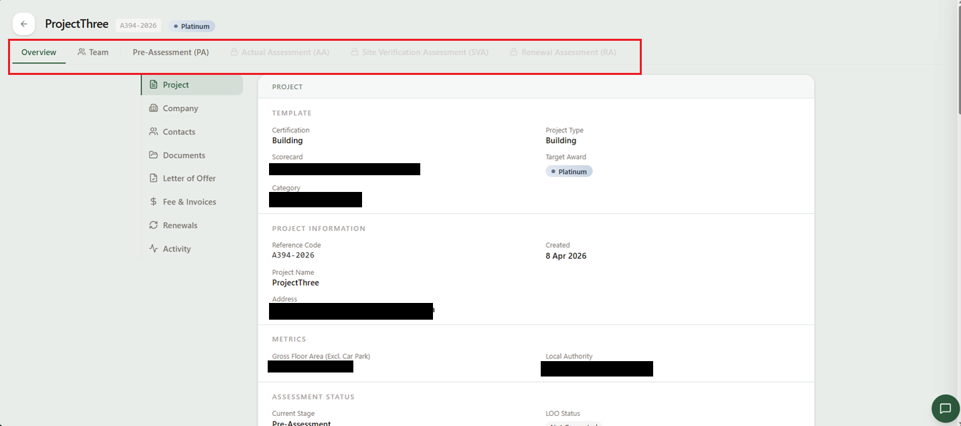Open the Pre-Assessment (PA) tab
The height and width of the screenshot is (426, 961).
pos(171,52)
